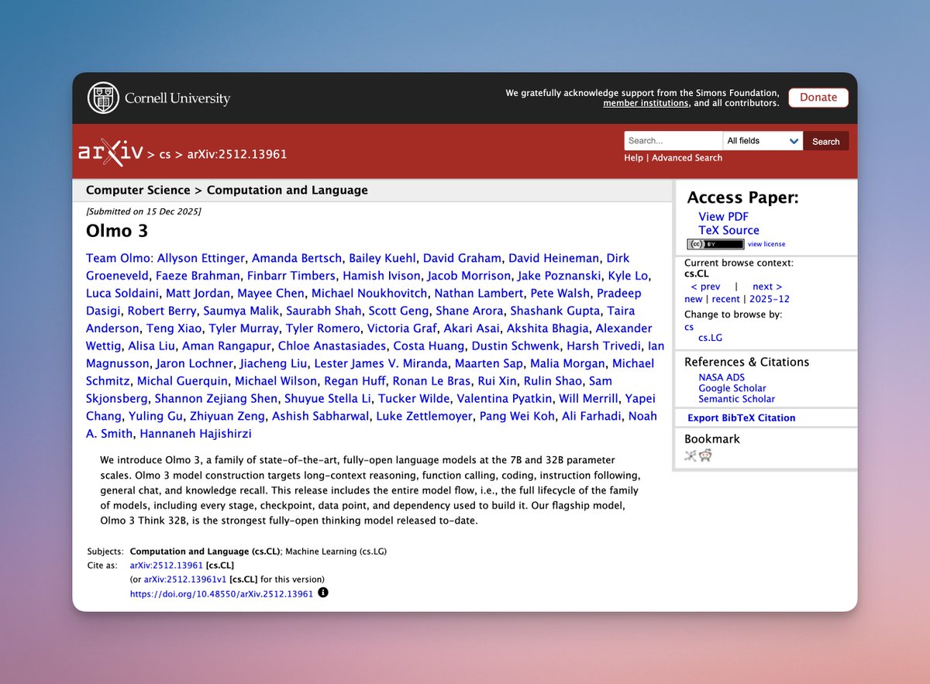Open the view license link
The image size is (930, 684).
[766, 244]
